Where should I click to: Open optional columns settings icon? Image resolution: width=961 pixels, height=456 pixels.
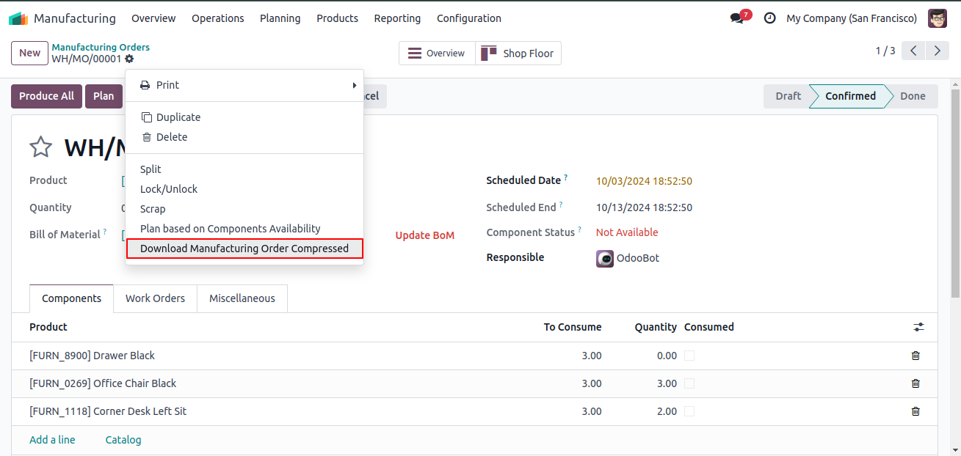tap(918, 327)
